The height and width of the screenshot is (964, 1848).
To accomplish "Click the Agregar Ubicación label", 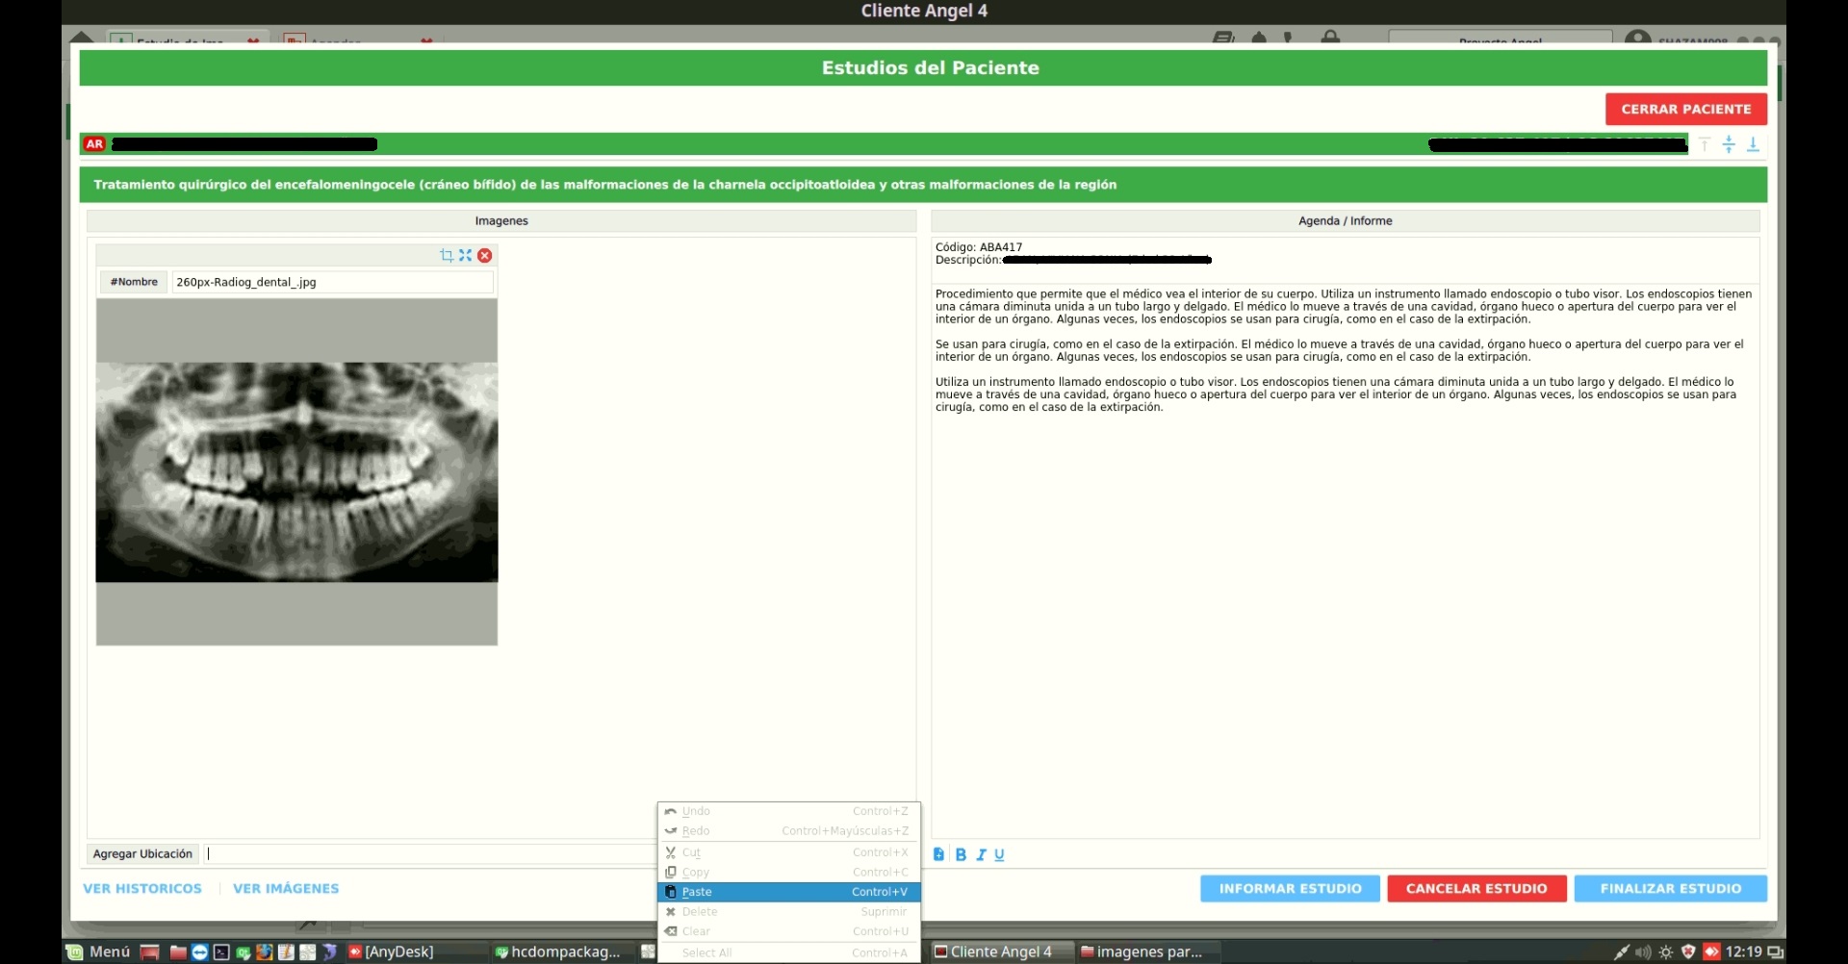I will [x=142, y=853].
